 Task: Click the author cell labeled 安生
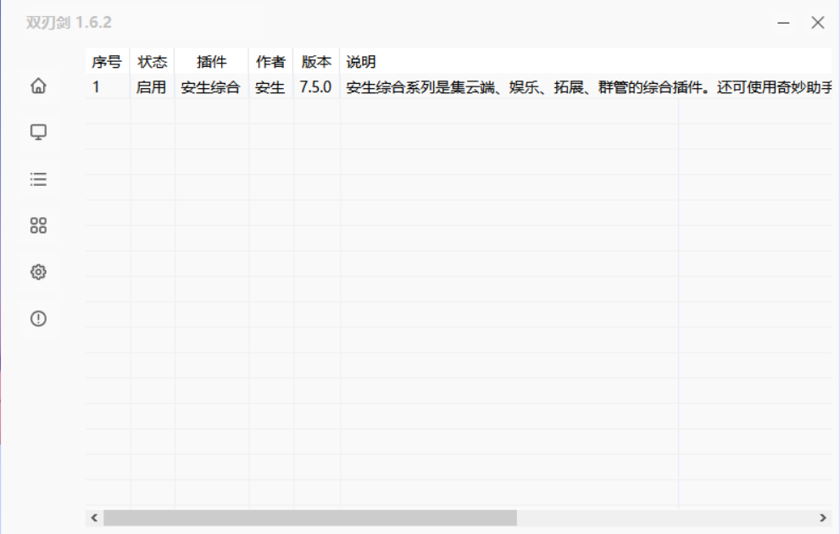point(269,86)
